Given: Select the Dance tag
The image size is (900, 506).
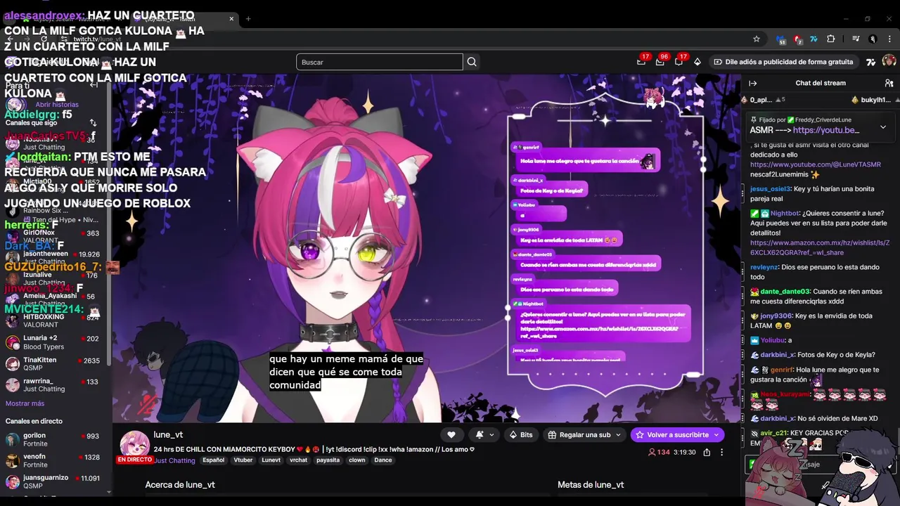Looking at the screenshot, I should [383, 460].
